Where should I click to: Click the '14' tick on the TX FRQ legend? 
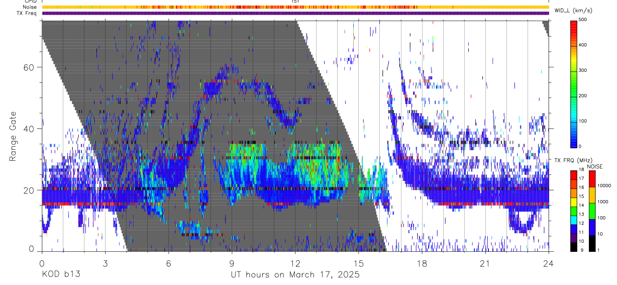pyautogui.click(x=582, y=205)
